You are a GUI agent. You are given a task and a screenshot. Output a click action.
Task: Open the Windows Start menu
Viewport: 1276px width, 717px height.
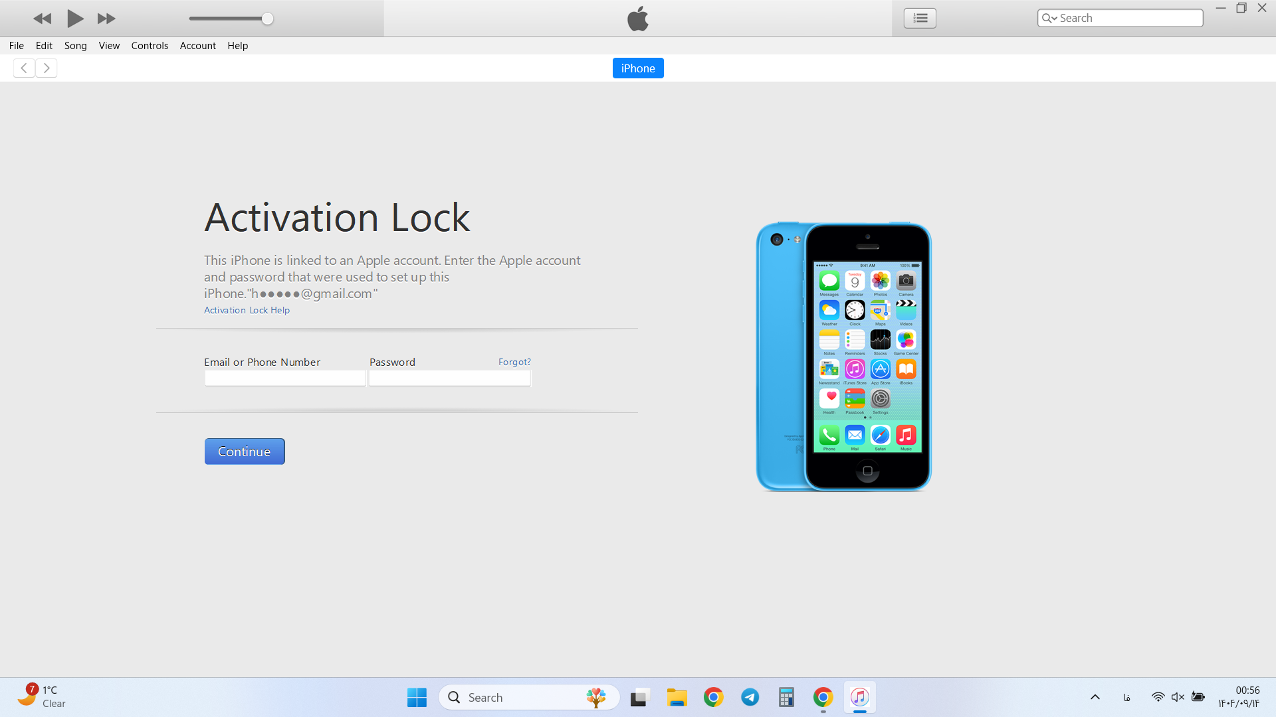click(417, 697)
